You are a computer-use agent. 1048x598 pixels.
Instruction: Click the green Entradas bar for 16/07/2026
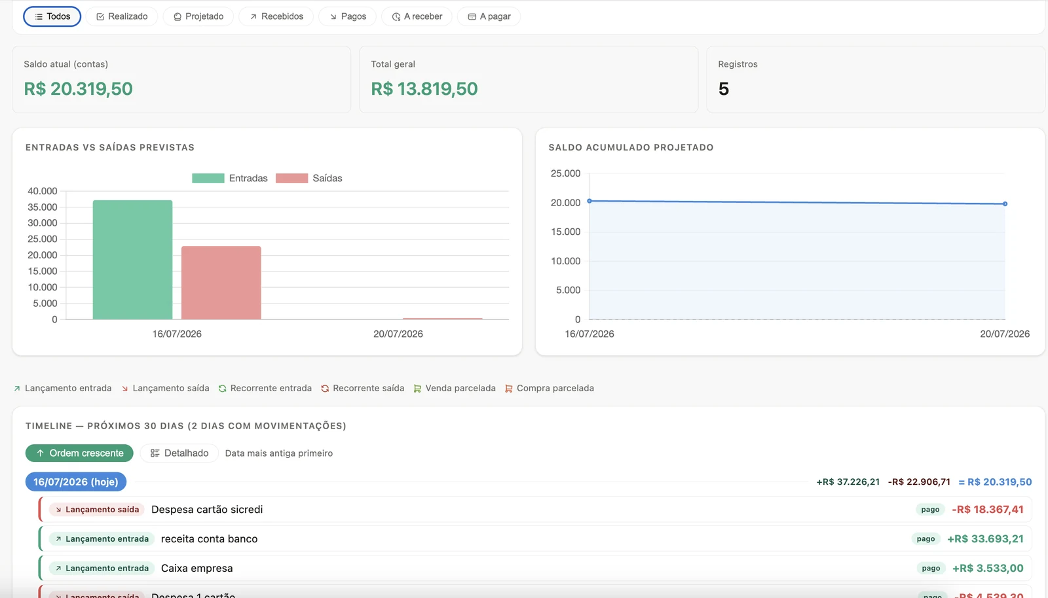(132, 260)
